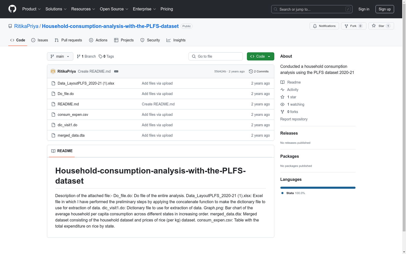Click the star icon beside 1 star
This screenshot has width=406, height=254.
pos(282,97)
